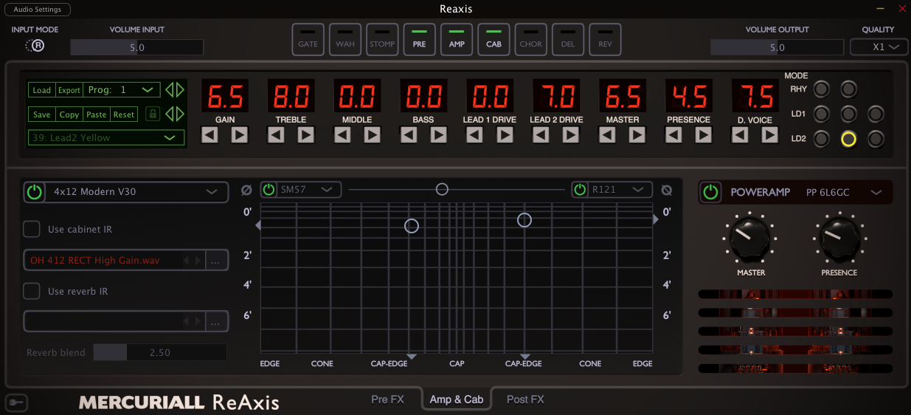Decrease LEAD 1 DRIVE value
This screenshot has height=415, width=911.
pyautogui.click(x=474, y=135)
